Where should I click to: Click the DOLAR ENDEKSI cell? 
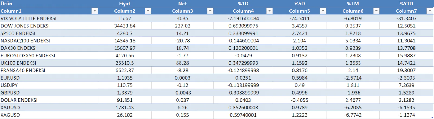[x=49, y=100]
